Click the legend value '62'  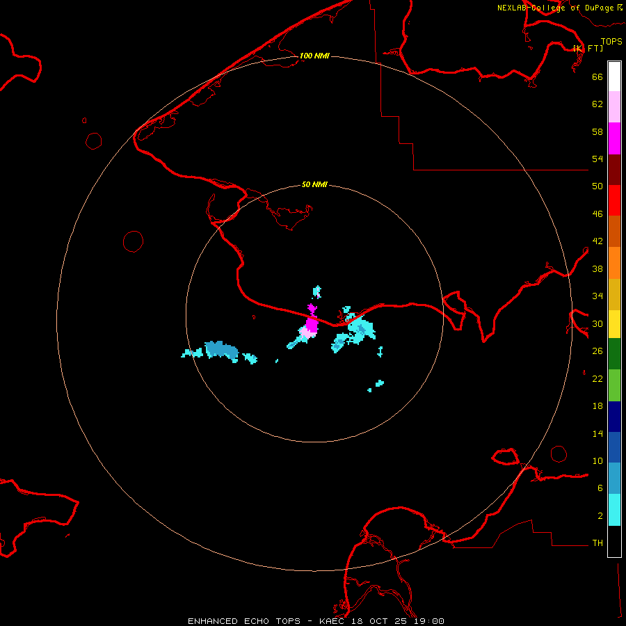click(597, 104)
